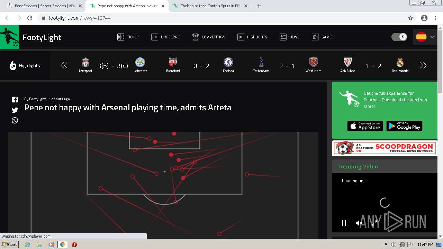Image resolution: width=443 pixels, height=249 pixels.
Task: Click the Highlights flame label
Action: click(x=25, y=65)
